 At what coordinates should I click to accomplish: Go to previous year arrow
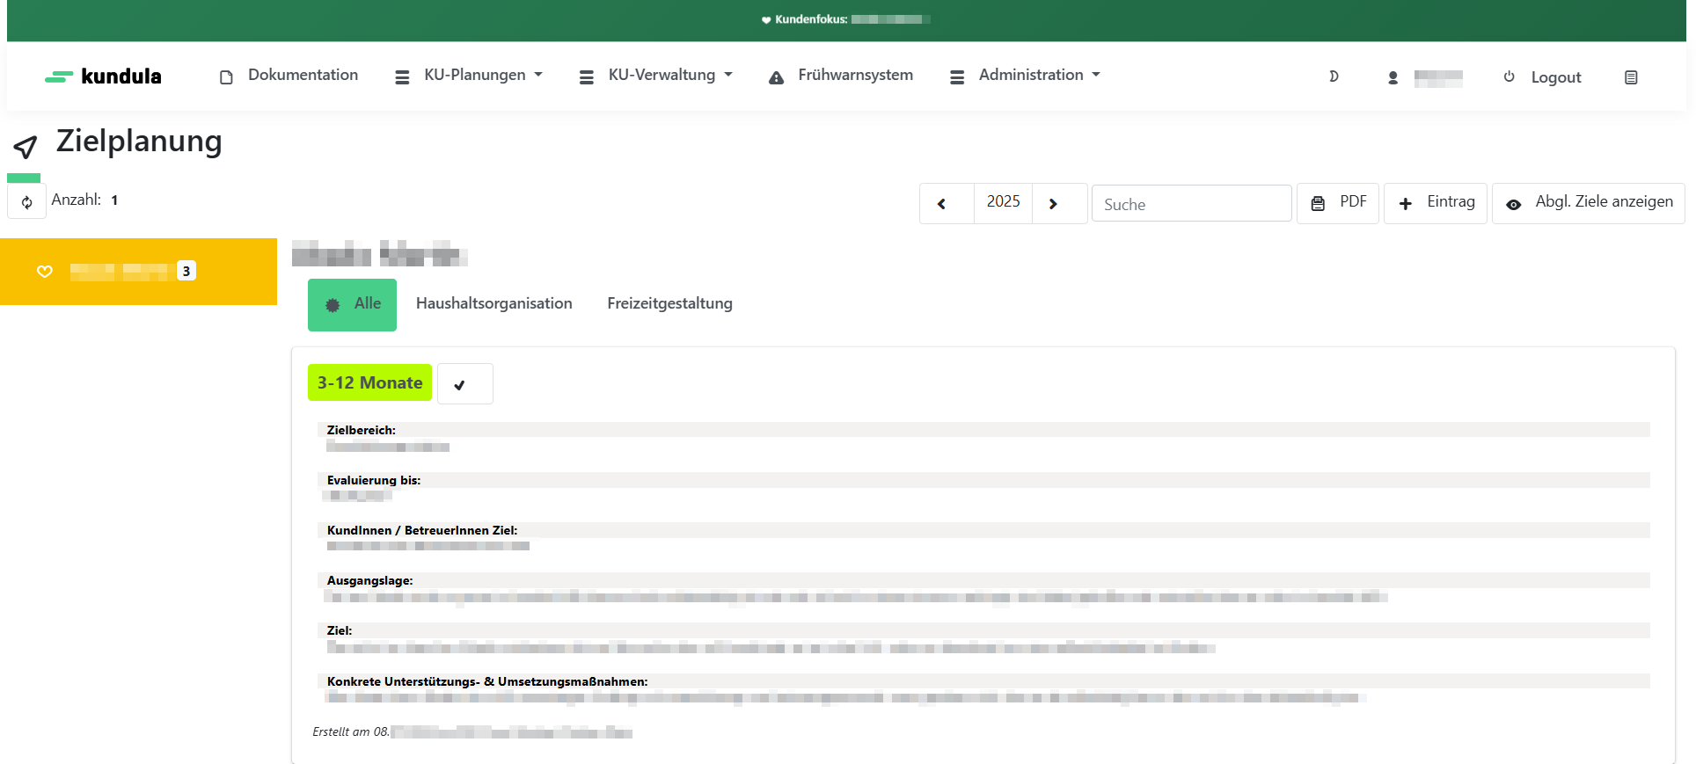pos(942,204)
